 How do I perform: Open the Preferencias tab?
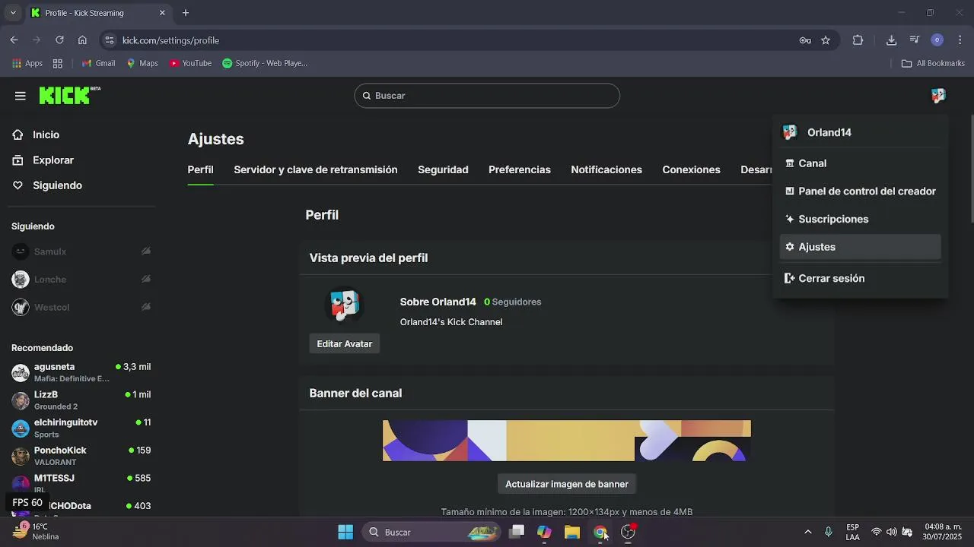[520, 170]
